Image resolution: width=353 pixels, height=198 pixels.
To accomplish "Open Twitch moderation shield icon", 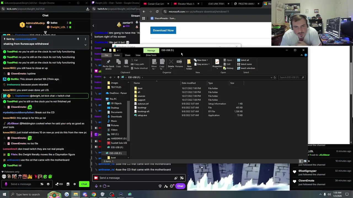I will tap(160, 186).
